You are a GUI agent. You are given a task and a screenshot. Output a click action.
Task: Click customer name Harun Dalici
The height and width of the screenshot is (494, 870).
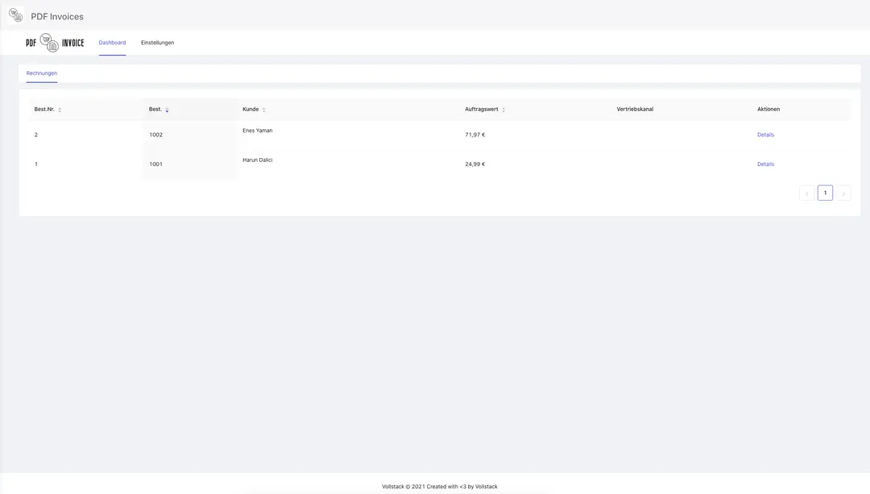click(x=257, y=160)
